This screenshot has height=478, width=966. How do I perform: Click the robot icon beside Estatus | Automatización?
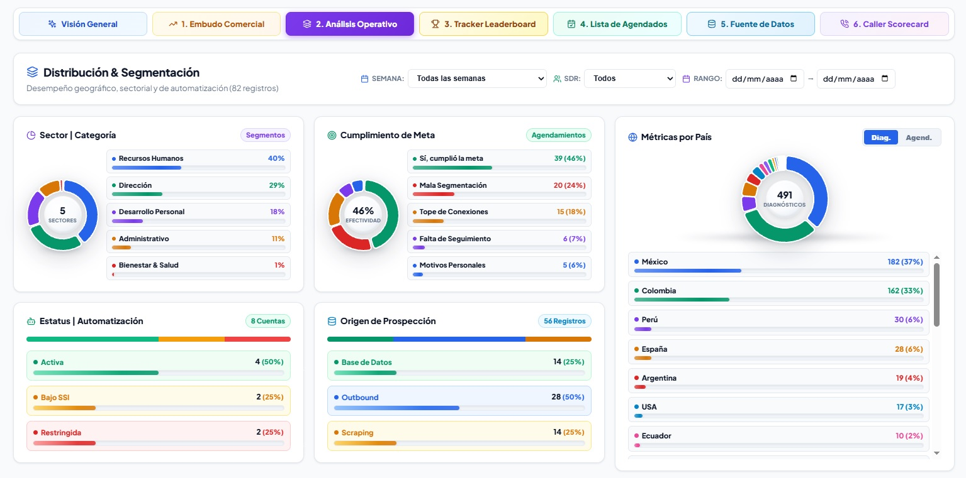[x=31, y=321]
